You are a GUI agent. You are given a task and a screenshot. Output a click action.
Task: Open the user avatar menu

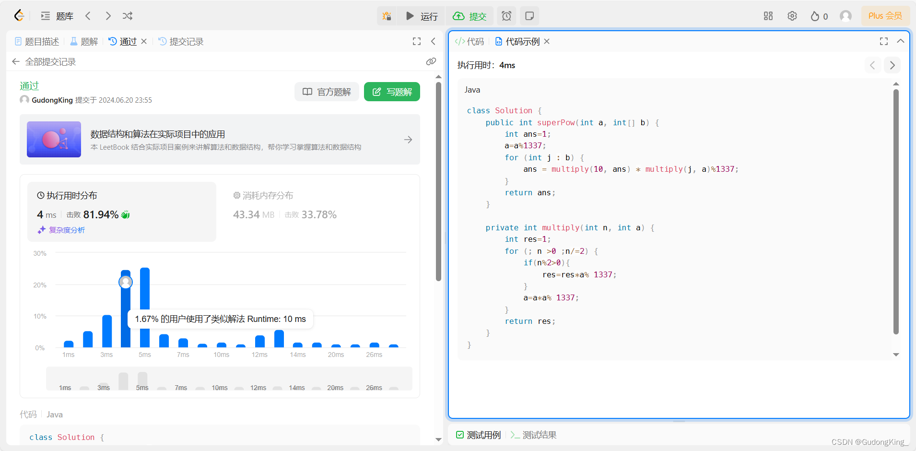(846, 16)
